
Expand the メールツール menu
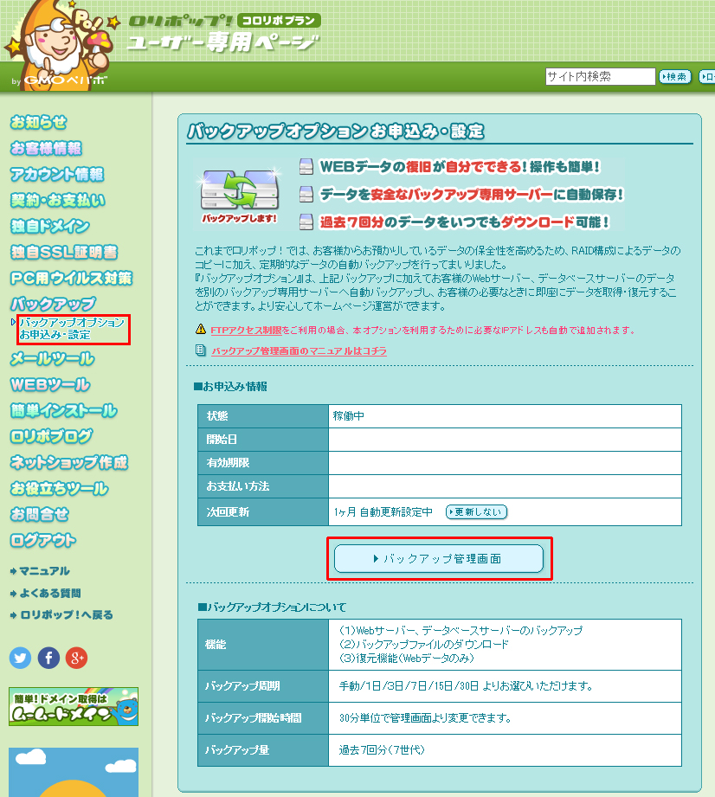pos(52,358)
